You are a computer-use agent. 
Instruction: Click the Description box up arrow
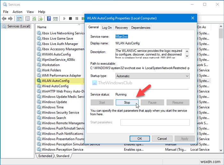(187, 51)
